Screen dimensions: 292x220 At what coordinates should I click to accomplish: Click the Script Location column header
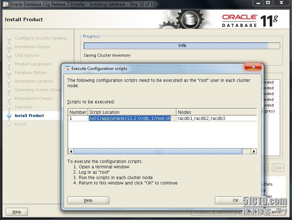[132, 112]
